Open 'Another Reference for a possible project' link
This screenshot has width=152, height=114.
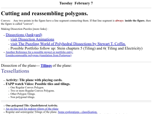pos(39,52)
